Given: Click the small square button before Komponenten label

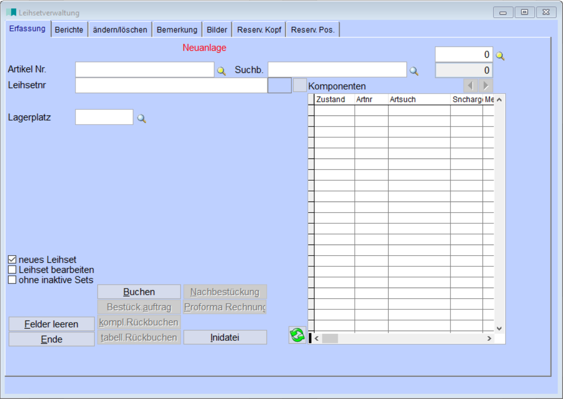Looking at the screenshot, I should [x=300, y=85].
